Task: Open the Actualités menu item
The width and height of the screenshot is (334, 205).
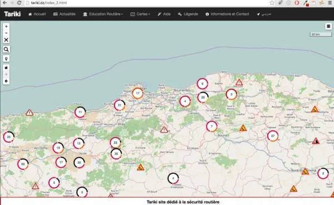Action: pyautogui.click(x=65, y=14)
